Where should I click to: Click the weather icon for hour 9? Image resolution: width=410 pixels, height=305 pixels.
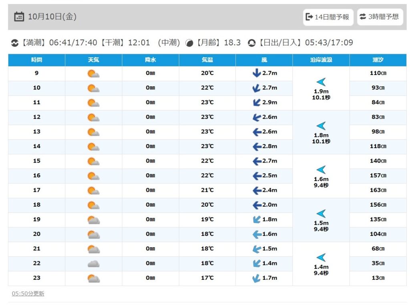[93, 73]
